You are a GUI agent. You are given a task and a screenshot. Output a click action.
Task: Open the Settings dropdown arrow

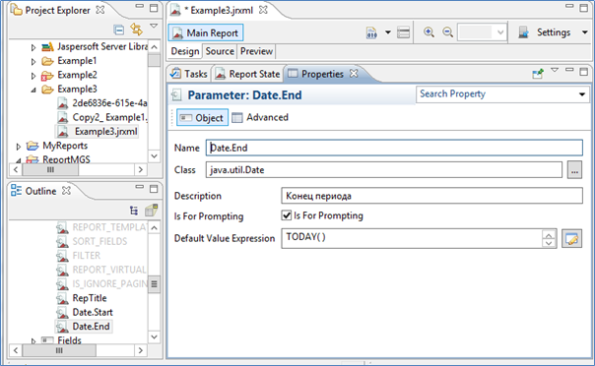click(x=585, y=32)
